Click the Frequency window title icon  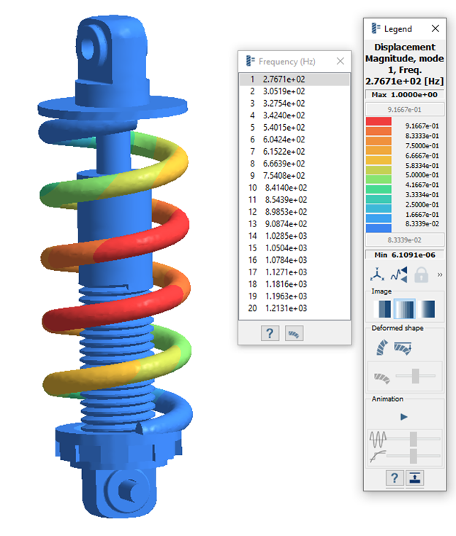[x=251, y=61]
